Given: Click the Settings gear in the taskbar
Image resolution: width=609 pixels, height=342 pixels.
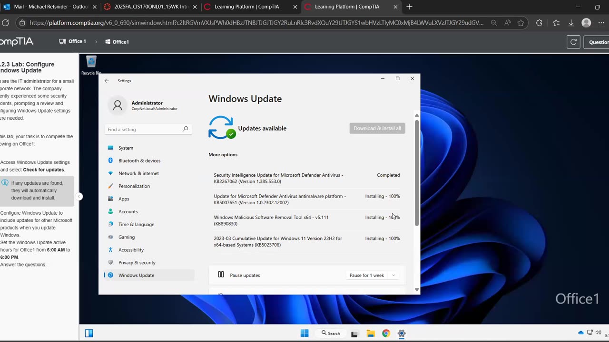Looking at the screenshot, I should coord(402,333).
